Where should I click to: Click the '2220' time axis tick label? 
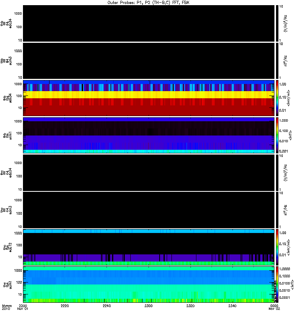point(65,306)
